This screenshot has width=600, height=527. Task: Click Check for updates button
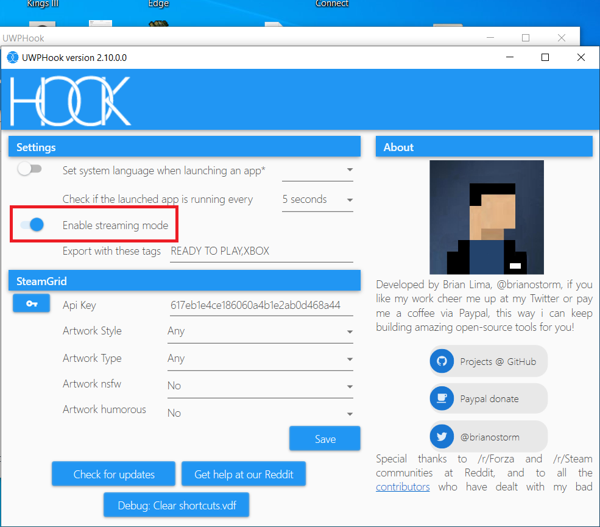coord(114,474)
